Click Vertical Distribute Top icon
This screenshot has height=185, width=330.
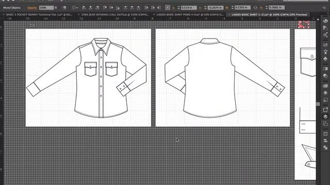[x=125, y=8]
